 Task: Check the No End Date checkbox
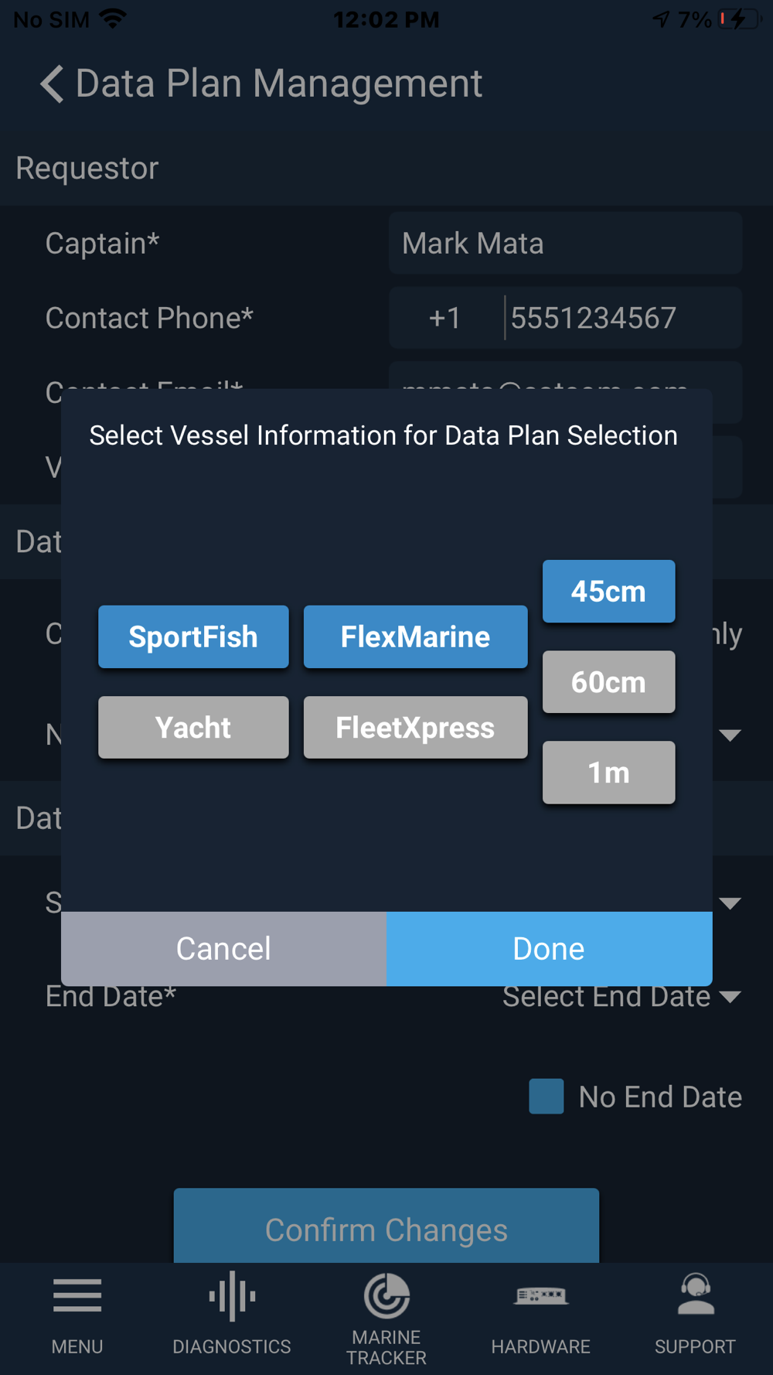pyautogui.click(x=546, y=1097)
